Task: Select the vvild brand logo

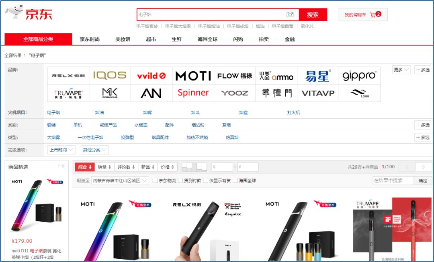Action: 151,75
